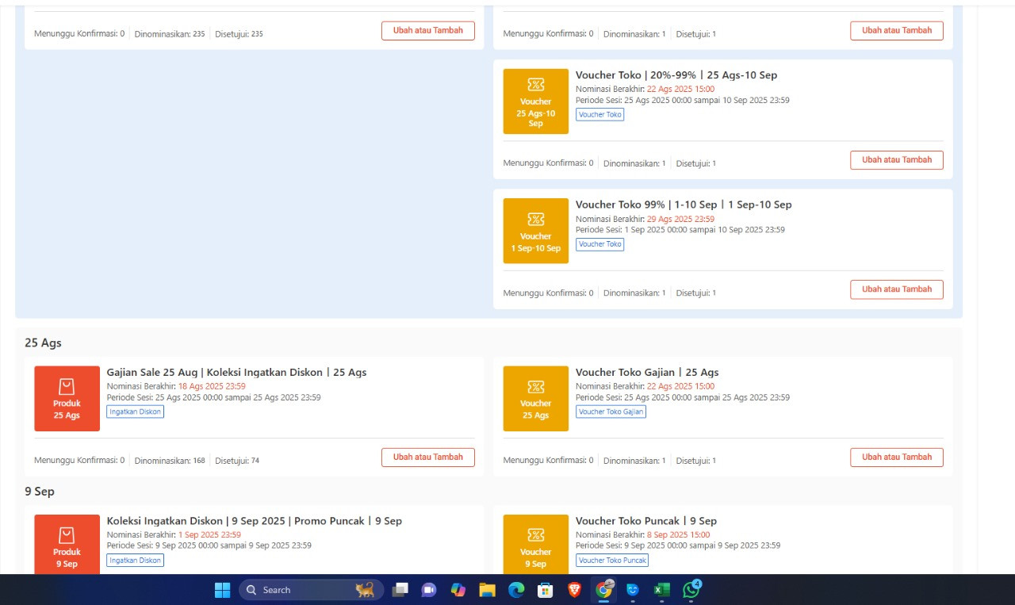The height and width of the screenshot is (605, 1015).
Task: Click the Voucher Toko Gajian tag
Action: coord(611,412)
